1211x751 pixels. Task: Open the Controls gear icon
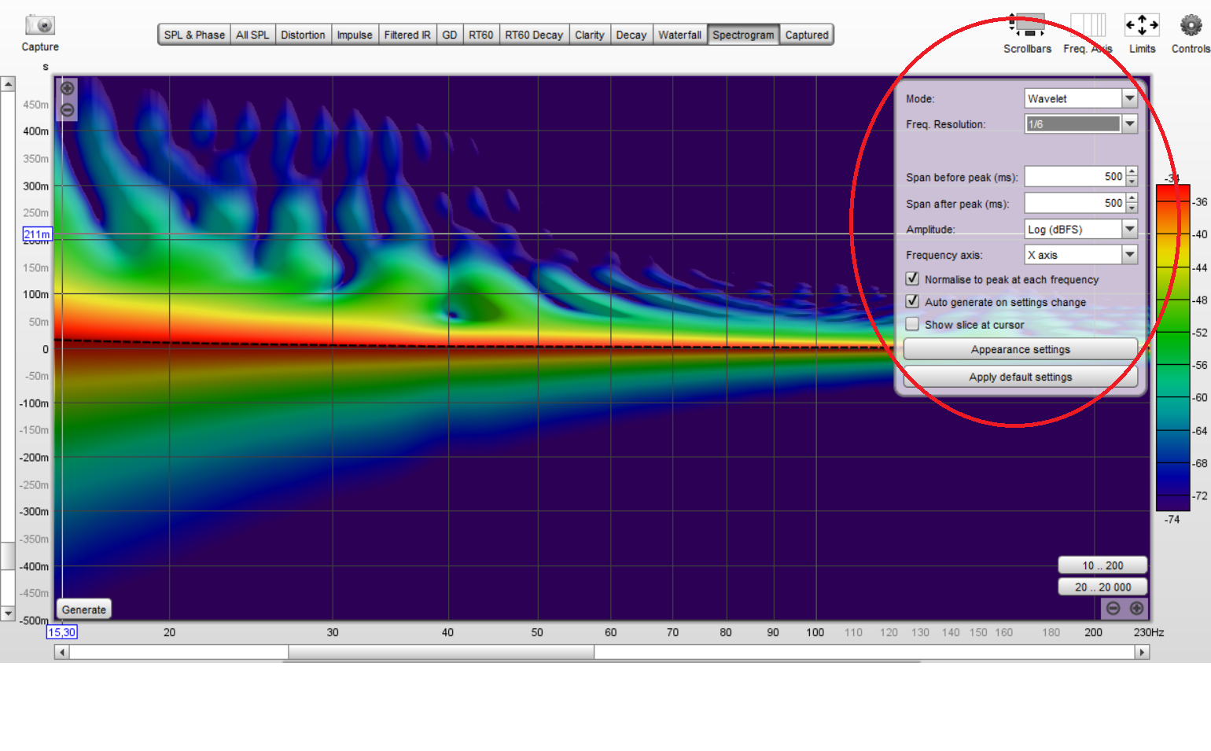point(1191,25)
